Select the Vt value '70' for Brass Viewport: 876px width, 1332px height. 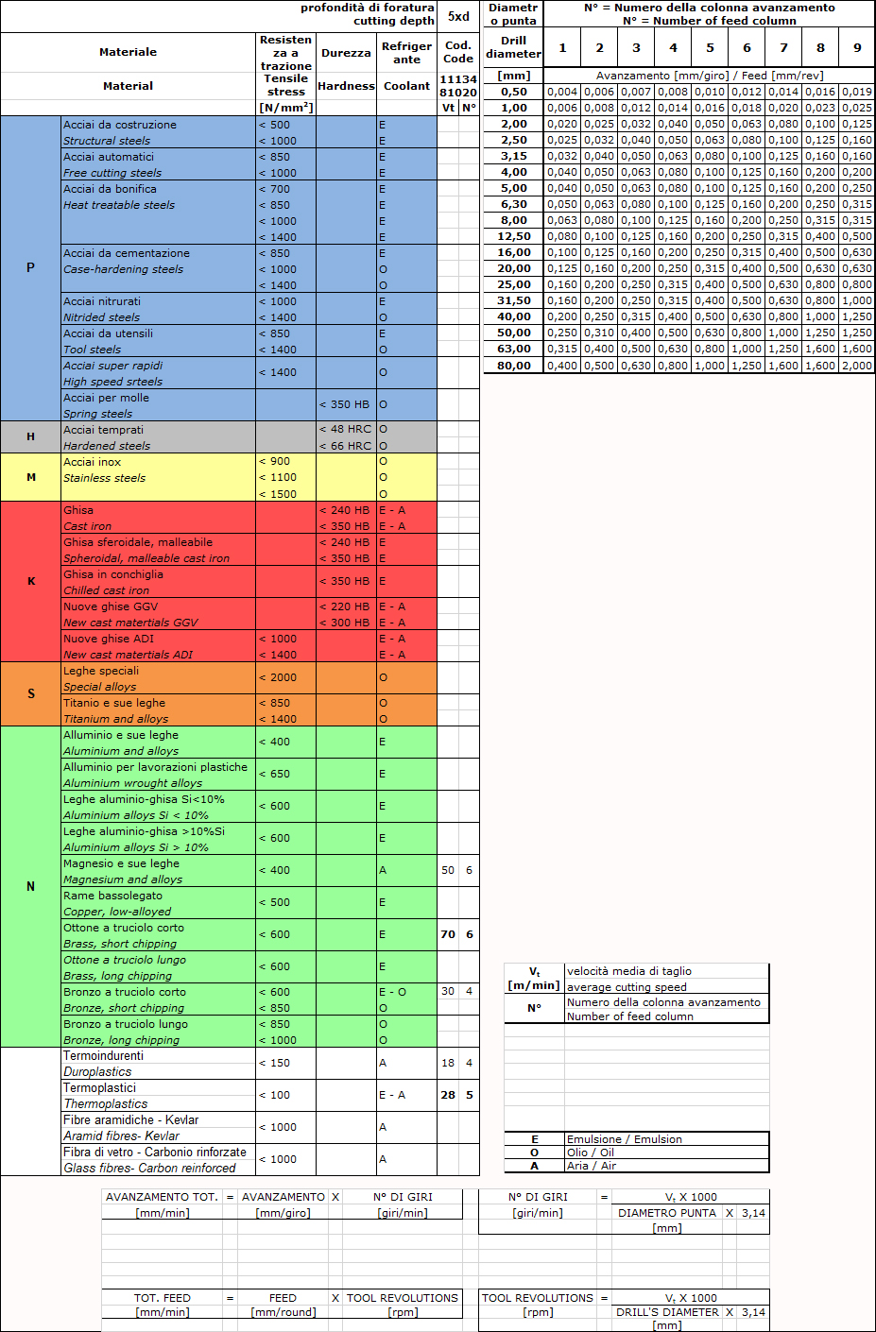tap(448, 934)
